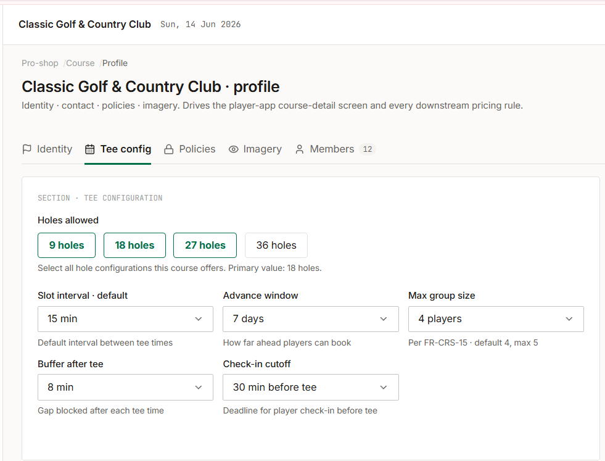This screenshot has width=605, height=461.
Task: Click the date Sun, 14 Jun 2026
Action: 200,24
